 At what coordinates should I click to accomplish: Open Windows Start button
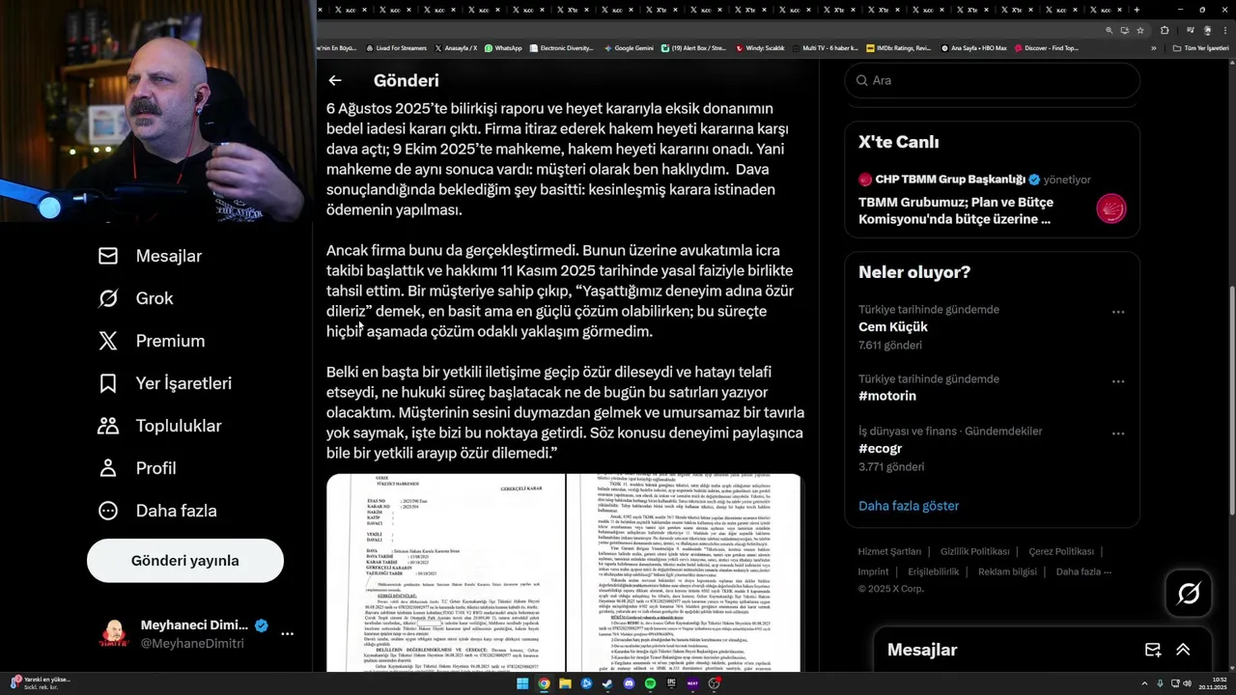(522, 683)
